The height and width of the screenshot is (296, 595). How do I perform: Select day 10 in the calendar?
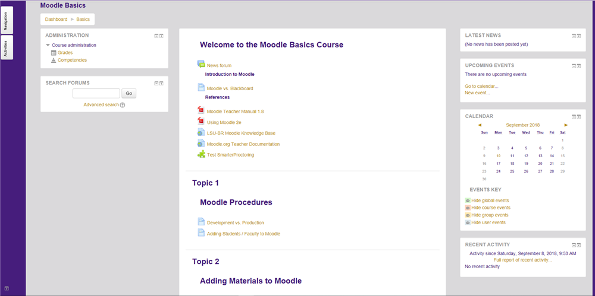[498, 155]
